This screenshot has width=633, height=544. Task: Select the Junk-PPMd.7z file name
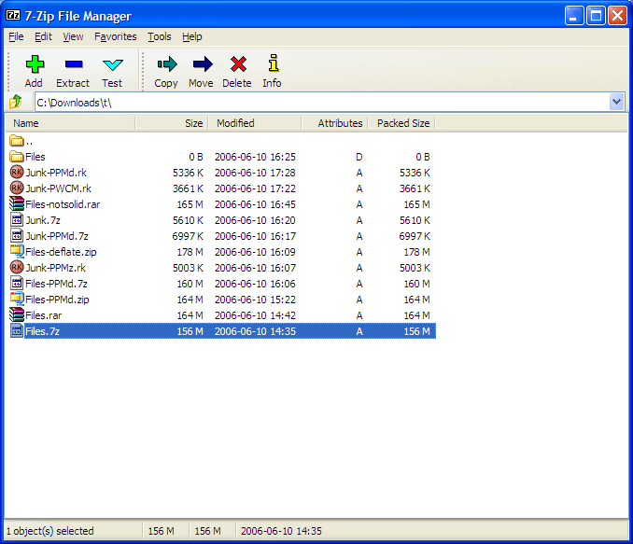tap(57, 236)
